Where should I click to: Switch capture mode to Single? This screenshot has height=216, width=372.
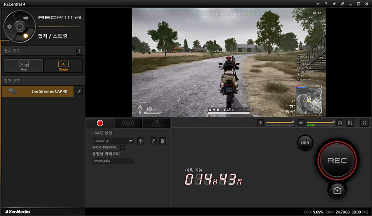63,65
